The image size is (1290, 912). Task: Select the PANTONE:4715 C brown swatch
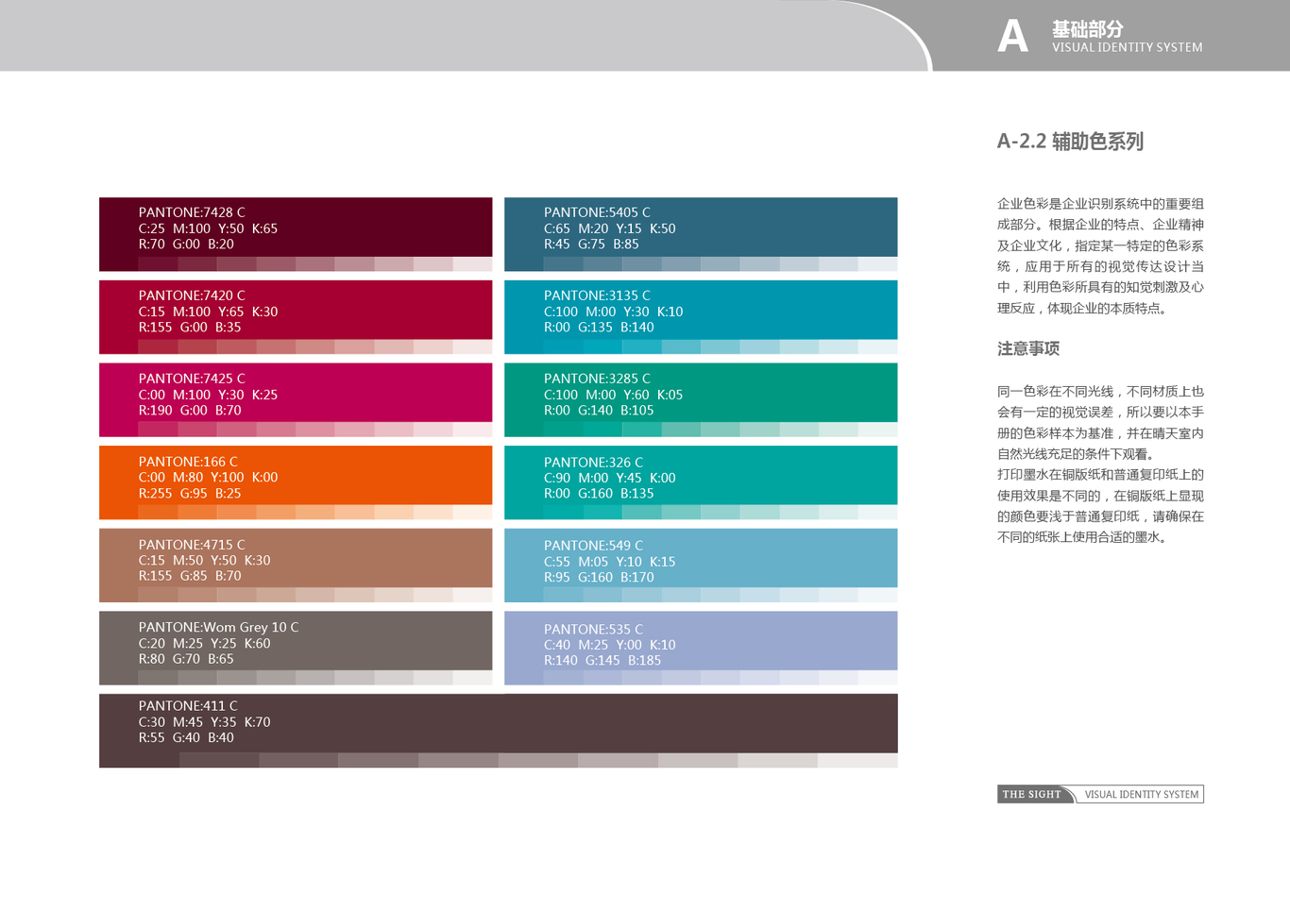pyautogui.click(x=296, y=566)
